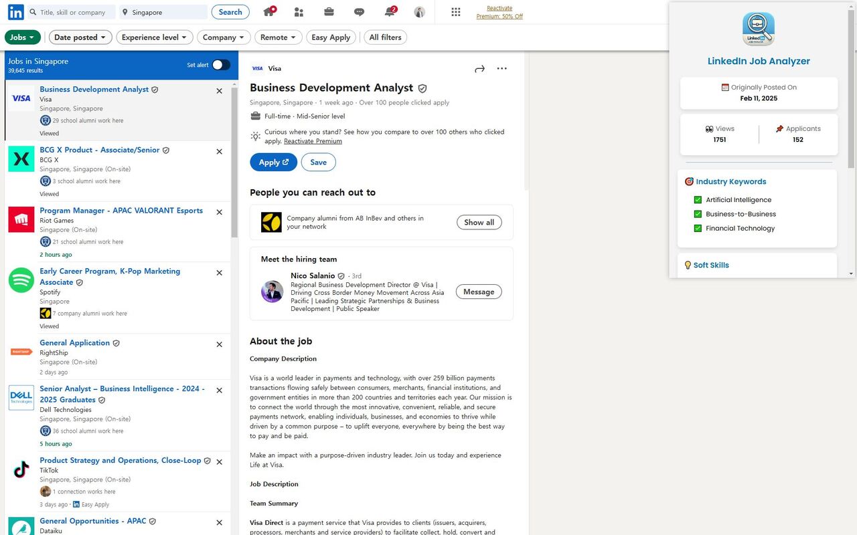Viewport: 857px width, 535px height.
Task: Edit the Singapore location field
Action: click(x=163, y=12)
